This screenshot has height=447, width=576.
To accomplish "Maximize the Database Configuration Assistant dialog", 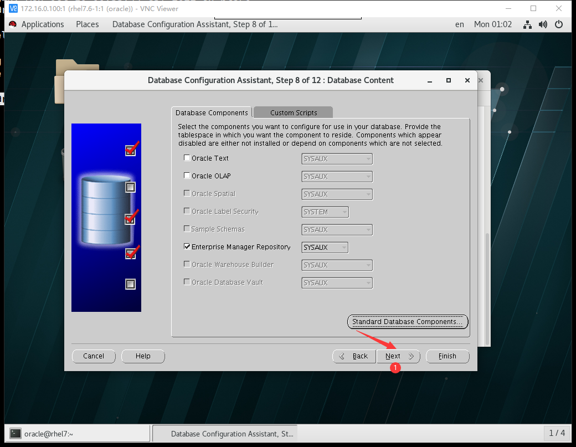I will point(449,80).
